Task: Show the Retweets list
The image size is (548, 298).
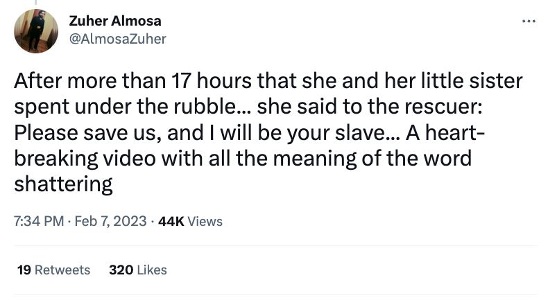Action: [62, 270]
